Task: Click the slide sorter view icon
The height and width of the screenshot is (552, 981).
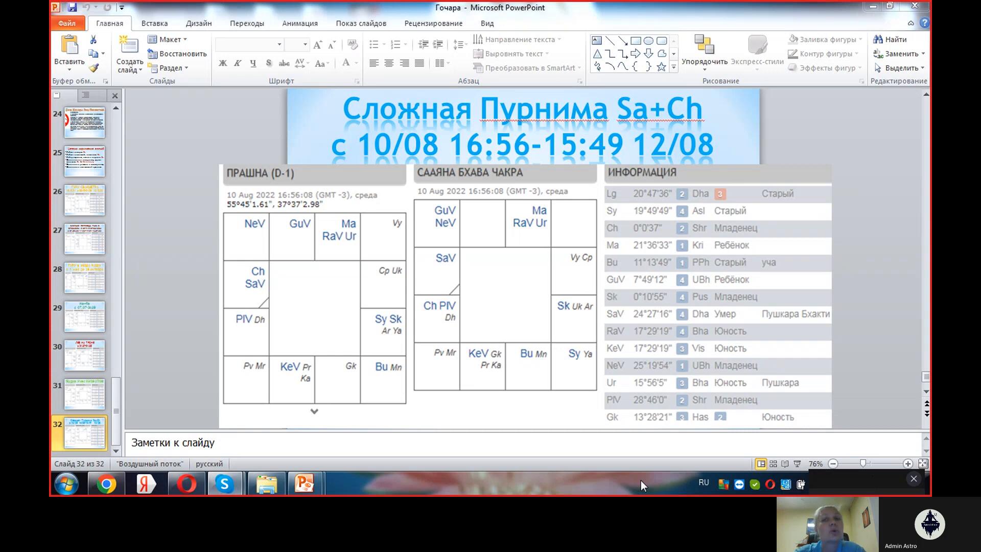Action: [773, 464]
